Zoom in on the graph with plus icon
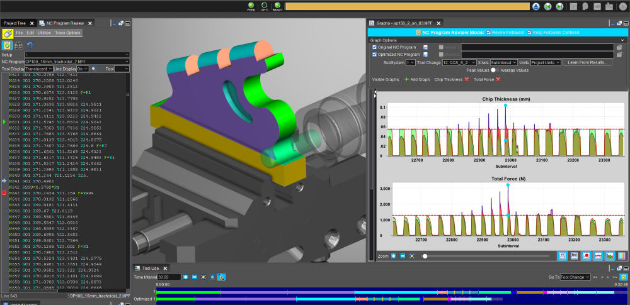The width and height of the screenshot is (630, 305). point(394,256)
